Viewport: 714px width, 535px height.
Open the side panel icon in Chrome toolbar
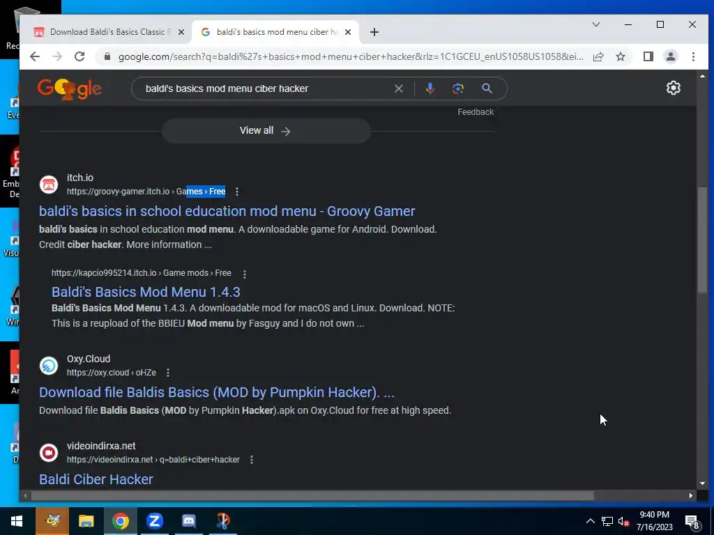648,56
